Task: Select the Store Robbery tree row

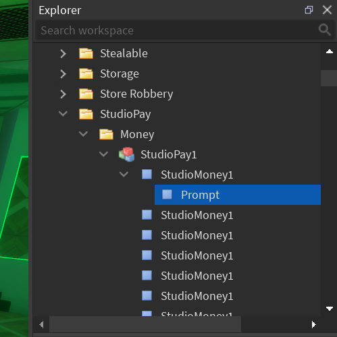Action: pyautogui.click(x=177, y=94)
